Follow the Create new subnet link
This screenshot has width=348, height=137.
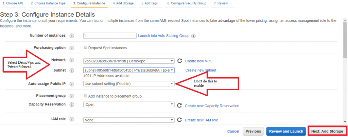point(201,70)
